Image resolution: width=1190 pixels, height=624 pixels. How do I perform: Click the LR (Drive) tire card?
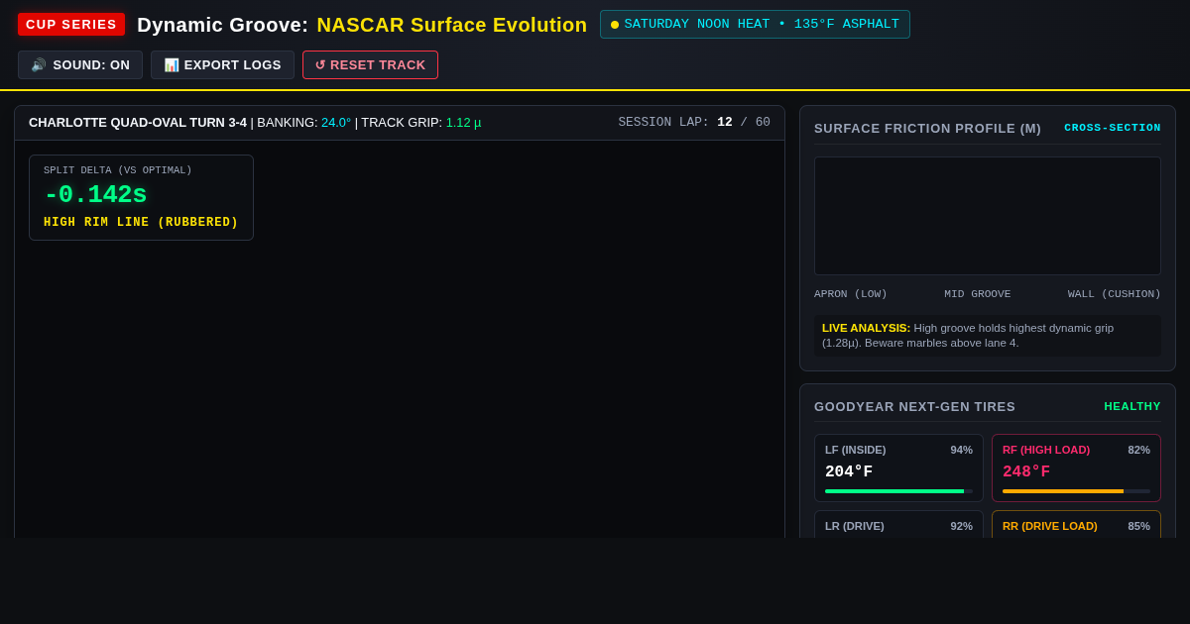[898, 524]
